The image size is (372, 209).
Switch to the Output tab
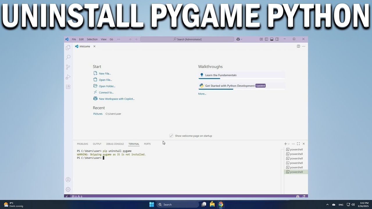97,144
